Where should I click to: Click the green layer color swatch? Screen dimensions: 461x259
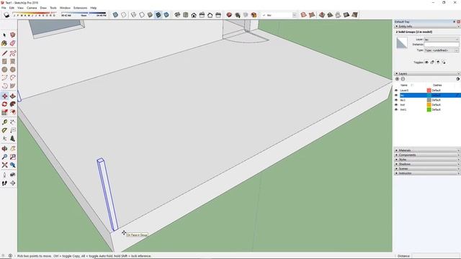429,109
